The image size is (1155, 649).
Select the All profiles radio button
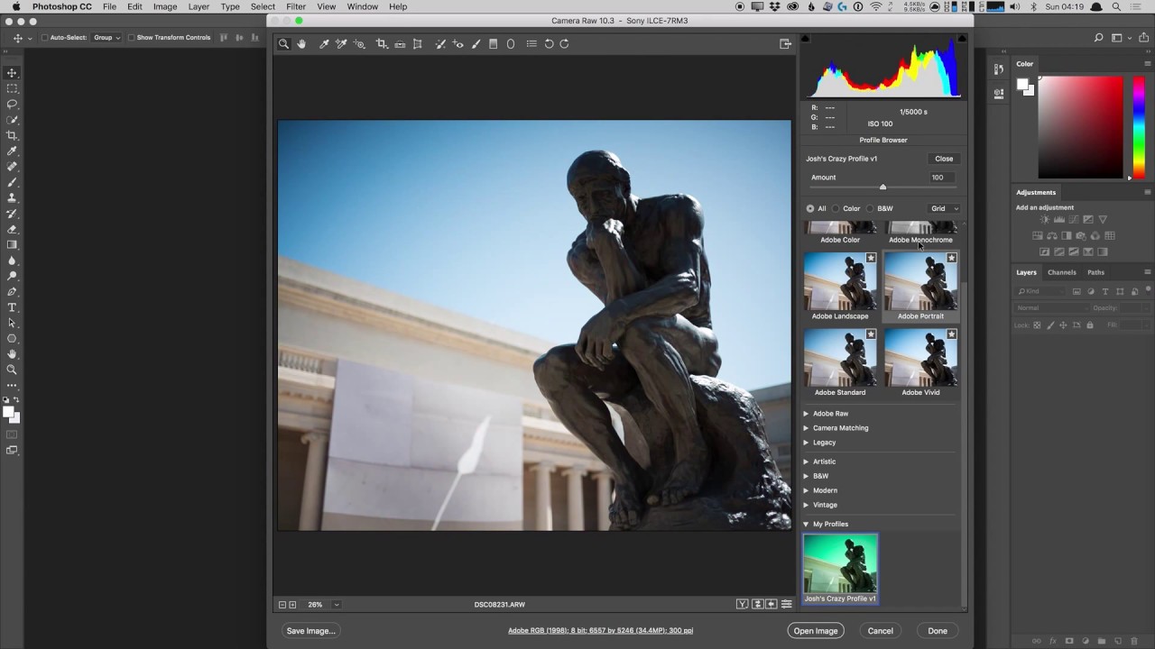(810, 208)
